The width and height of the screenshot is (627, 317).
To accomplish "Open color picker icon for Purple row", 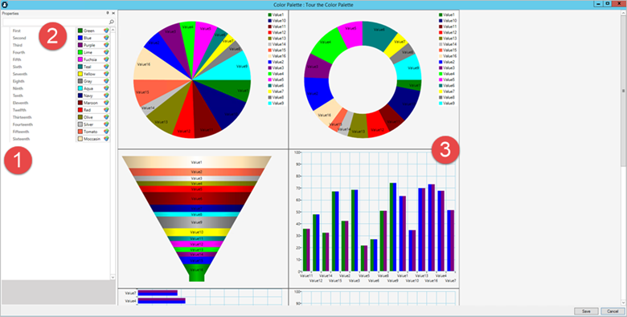I will tap(106, 45).
